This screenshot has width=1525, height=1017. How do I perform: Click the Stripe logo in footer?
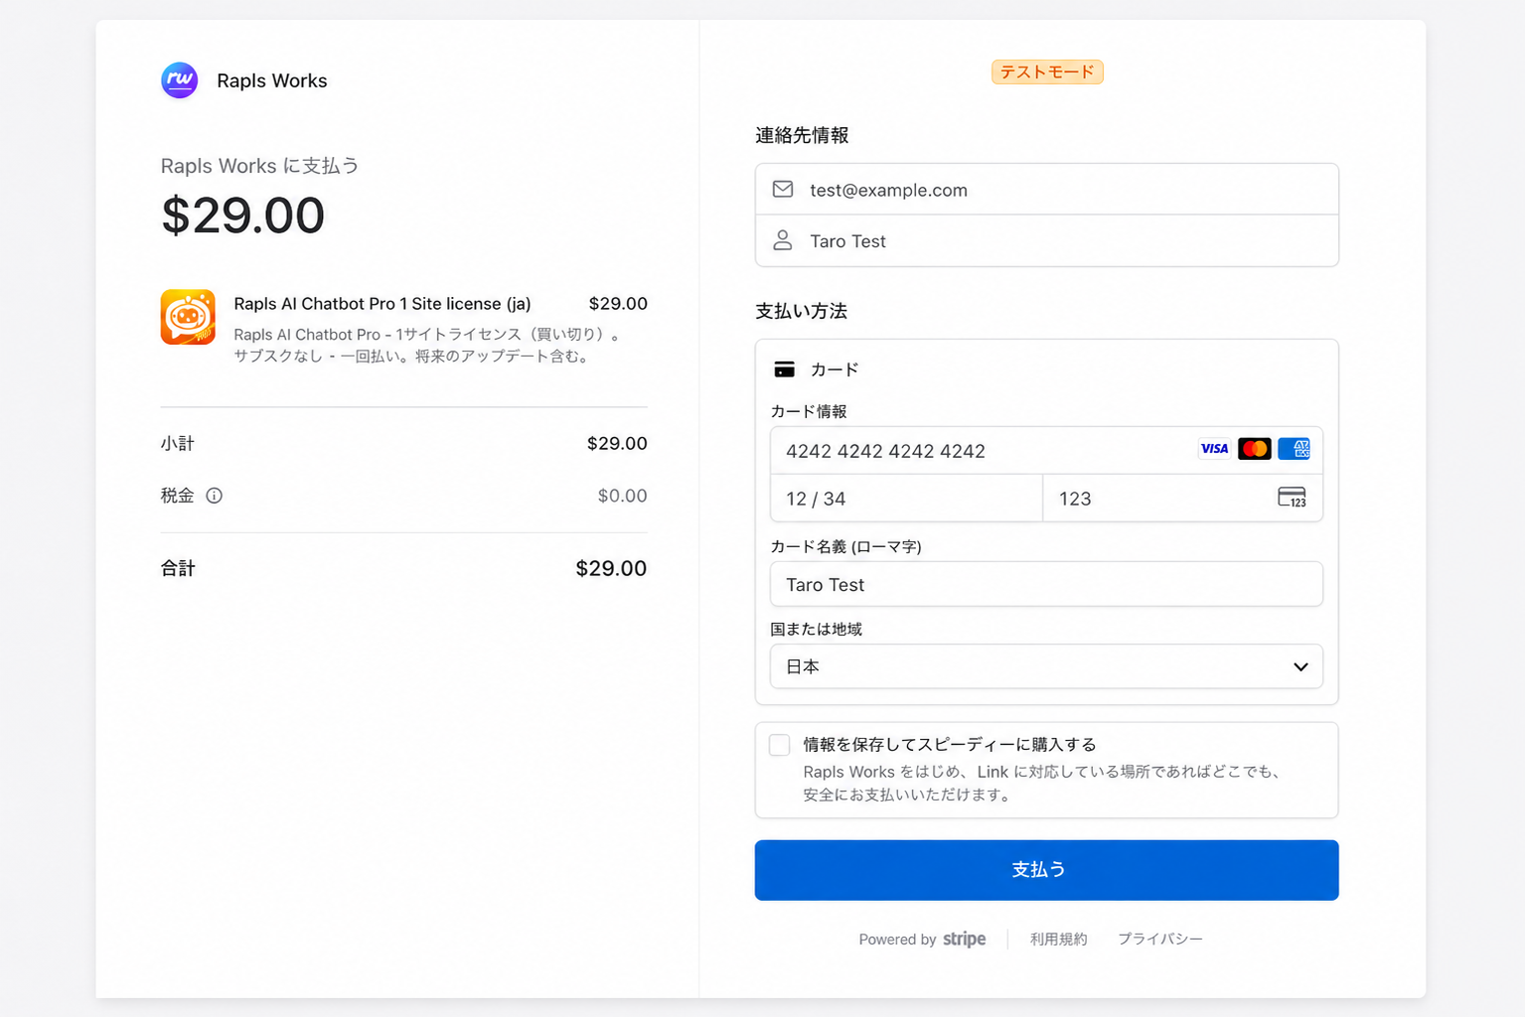pos(965,939)
